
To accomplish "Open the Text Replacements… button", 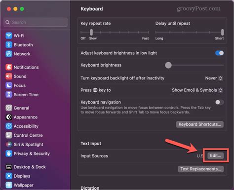I will [201, 169].
